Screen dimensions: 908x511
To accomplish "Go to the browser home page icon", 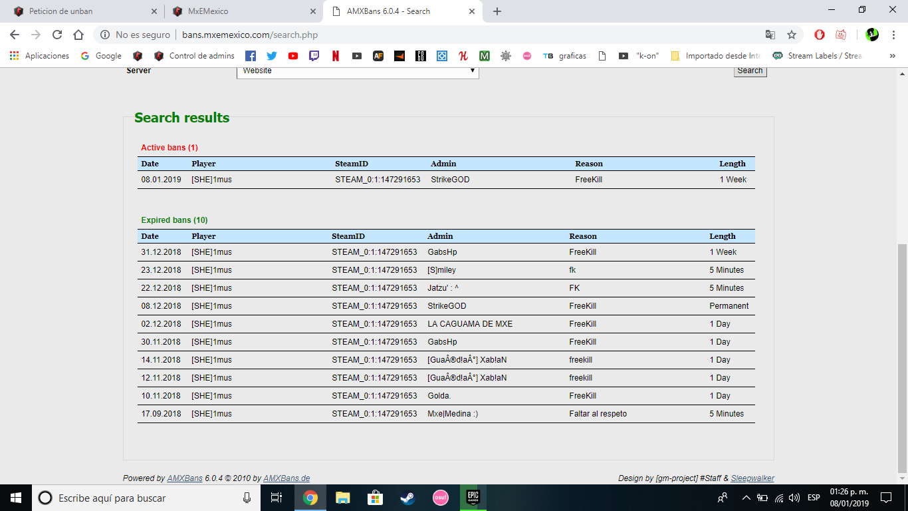I will [78, 35].
